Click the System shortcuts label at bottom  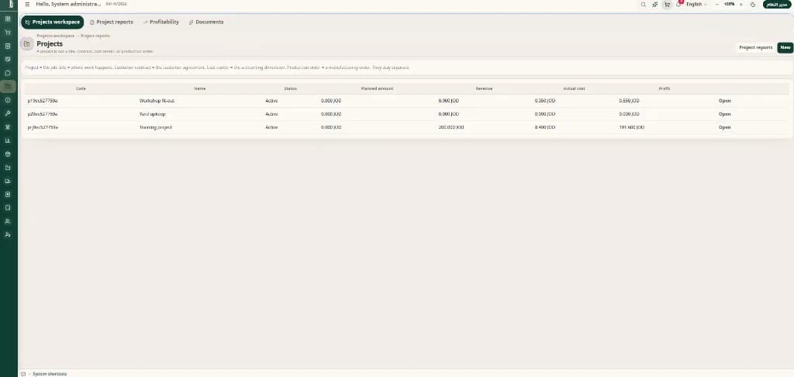click(x=50, y=374)
